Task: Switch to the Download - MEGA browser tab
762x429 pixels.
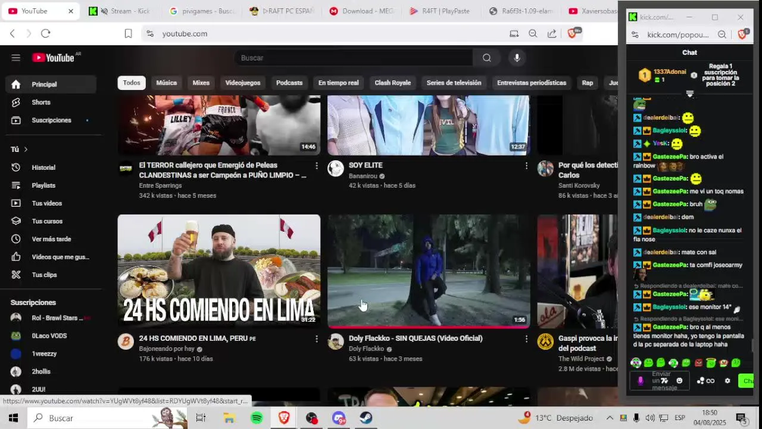Action: 362,11
